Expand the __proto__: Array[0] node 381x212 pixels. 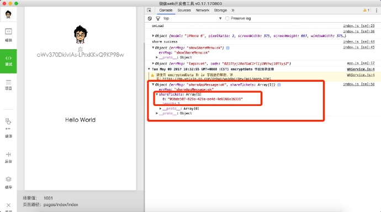point(160,109)
